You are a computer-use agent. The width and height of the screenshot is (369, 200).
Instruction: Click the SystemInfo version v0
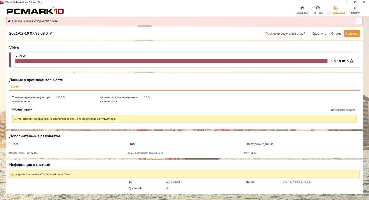pyautogui.click(x=167, y=188)
